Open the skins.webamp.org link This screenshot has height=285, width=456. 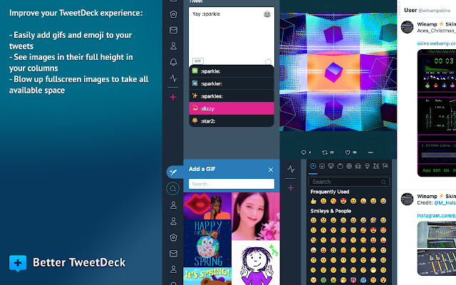point(436,43)
